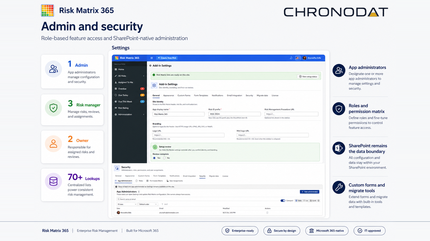Click the App display name field

point(178,114)
